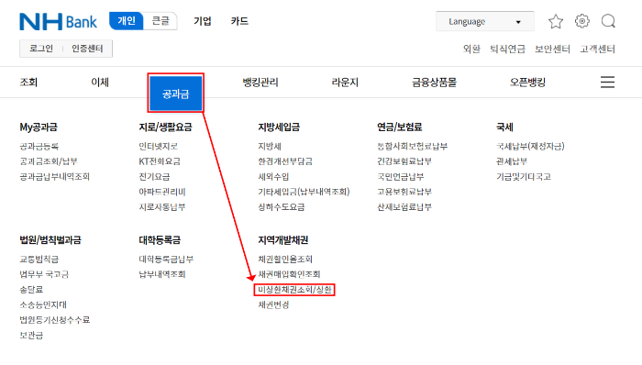Open 기금및기타국고
642x365 pixels.
pos(524,176)
